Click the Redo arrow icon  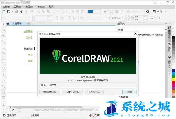point(63,11)
